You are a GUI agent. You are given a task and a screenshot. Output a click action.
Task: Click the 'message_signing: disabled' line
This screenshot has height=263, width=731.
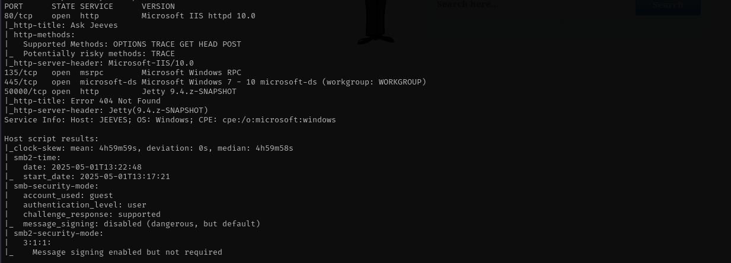[x=132, y=224]
